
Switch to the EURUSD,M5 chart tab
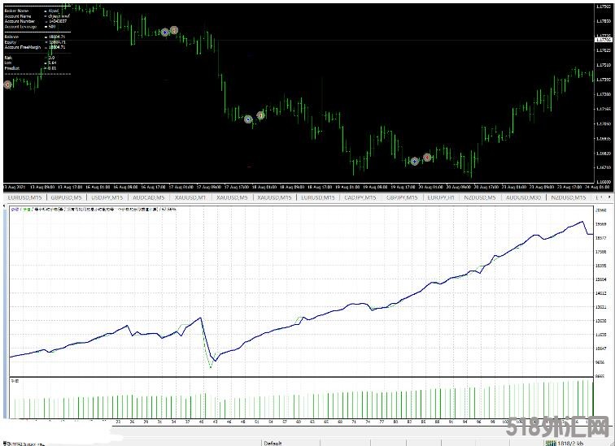[24, 197]
